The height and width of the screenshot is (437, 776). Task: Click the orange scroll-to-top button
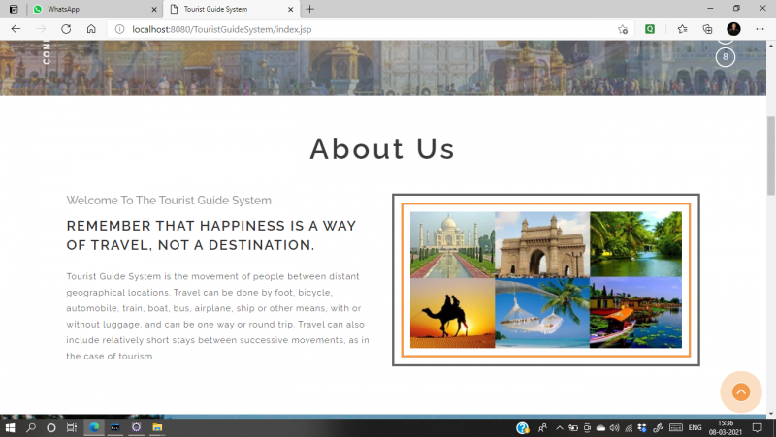tap(741, 392)
